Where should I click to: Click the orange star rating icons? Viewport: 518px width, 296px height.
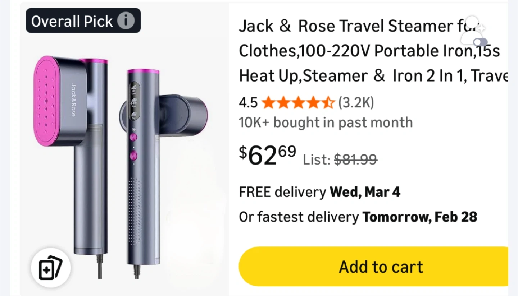pos(298,103)
